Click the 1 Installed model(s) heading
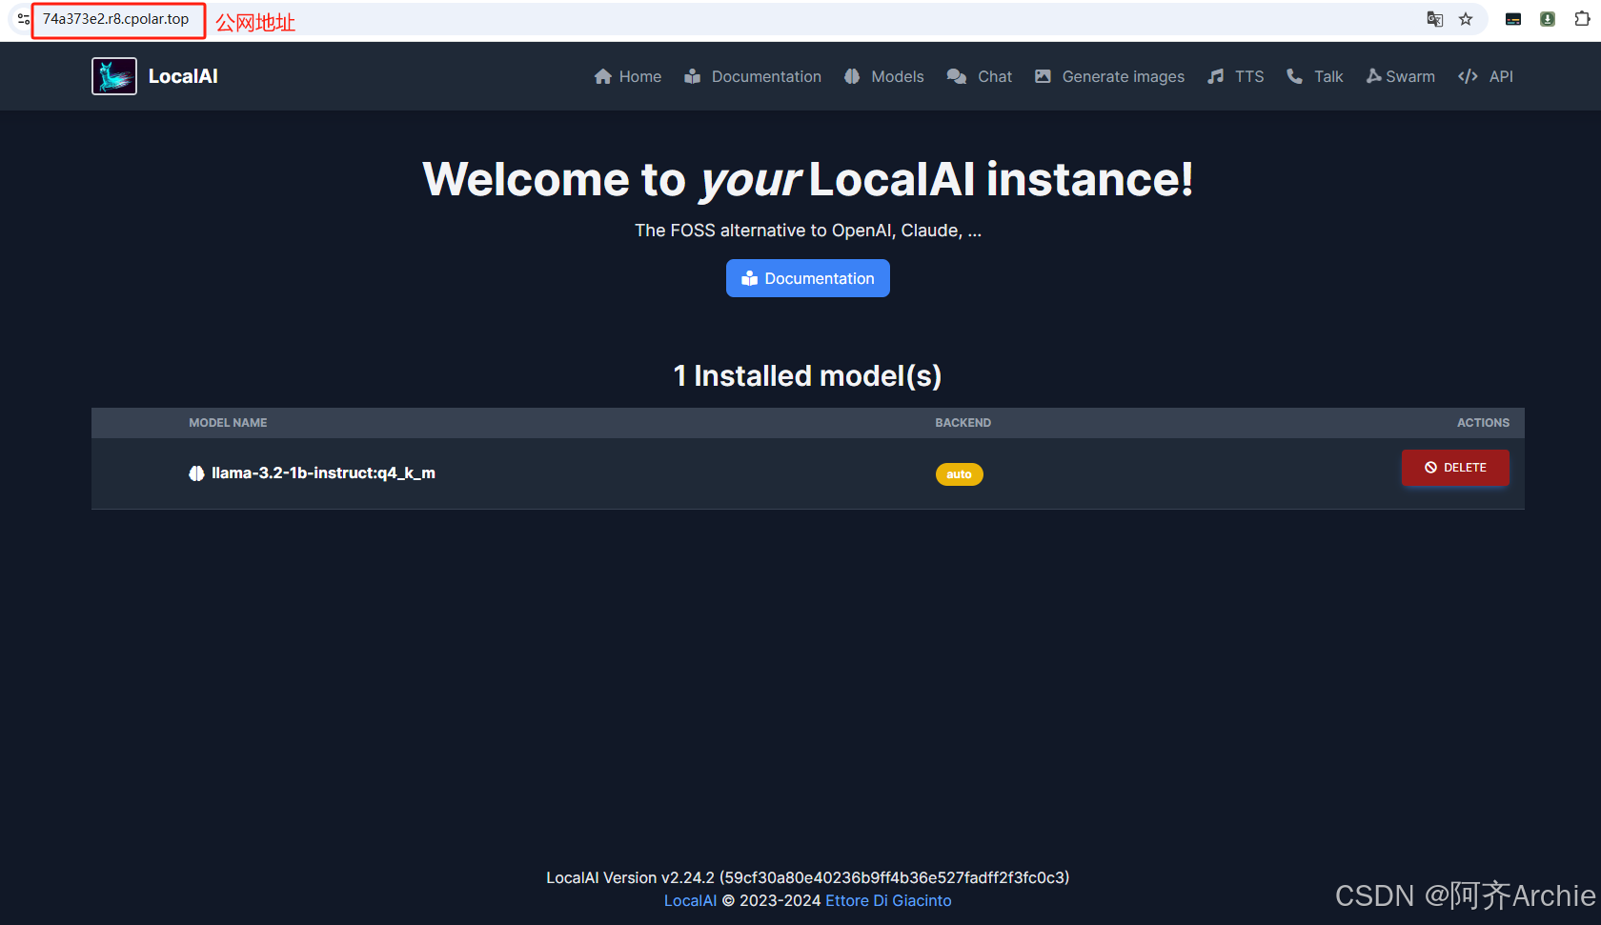The image size is (1601, 925). tap(808, 376)
